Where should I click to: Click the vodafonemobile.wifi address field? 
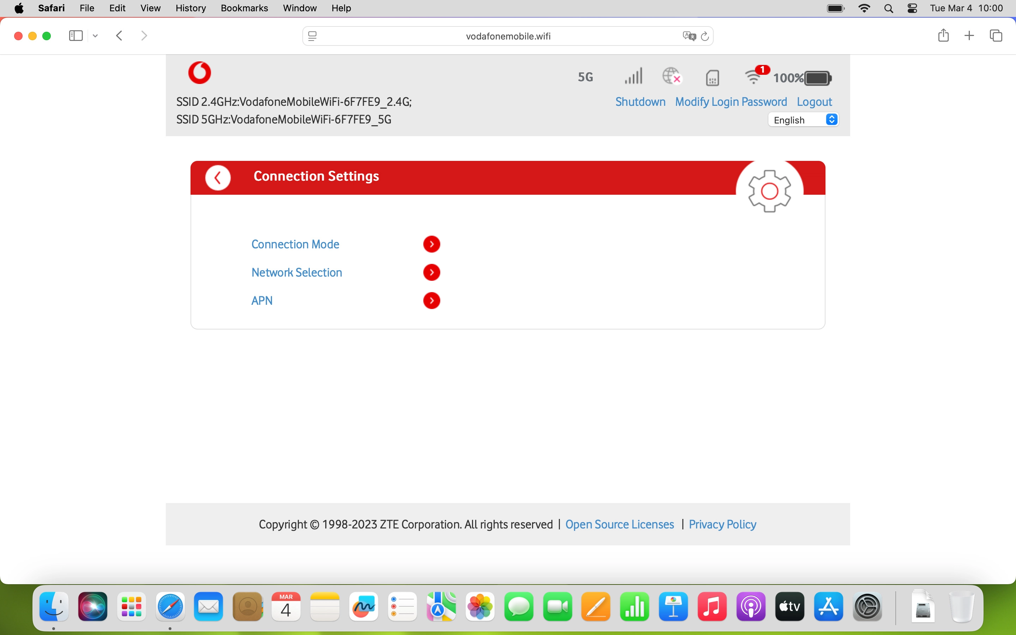[x=508, y=36]
